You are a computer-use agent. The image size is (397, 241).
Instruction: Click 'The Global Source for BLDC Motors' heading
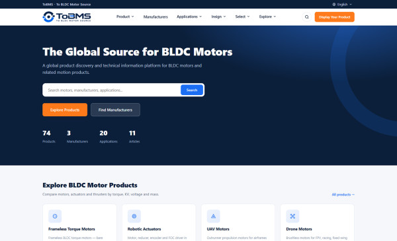click(138, 52)
